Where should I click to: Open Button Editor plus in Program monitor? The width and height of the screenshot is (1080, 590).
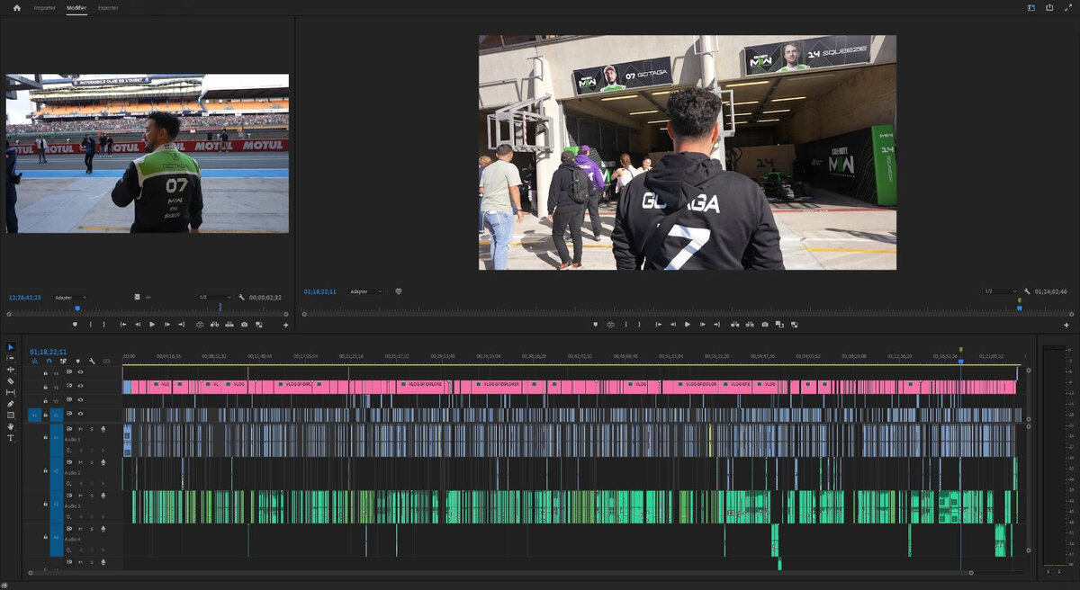click(x=1068, y=325)
